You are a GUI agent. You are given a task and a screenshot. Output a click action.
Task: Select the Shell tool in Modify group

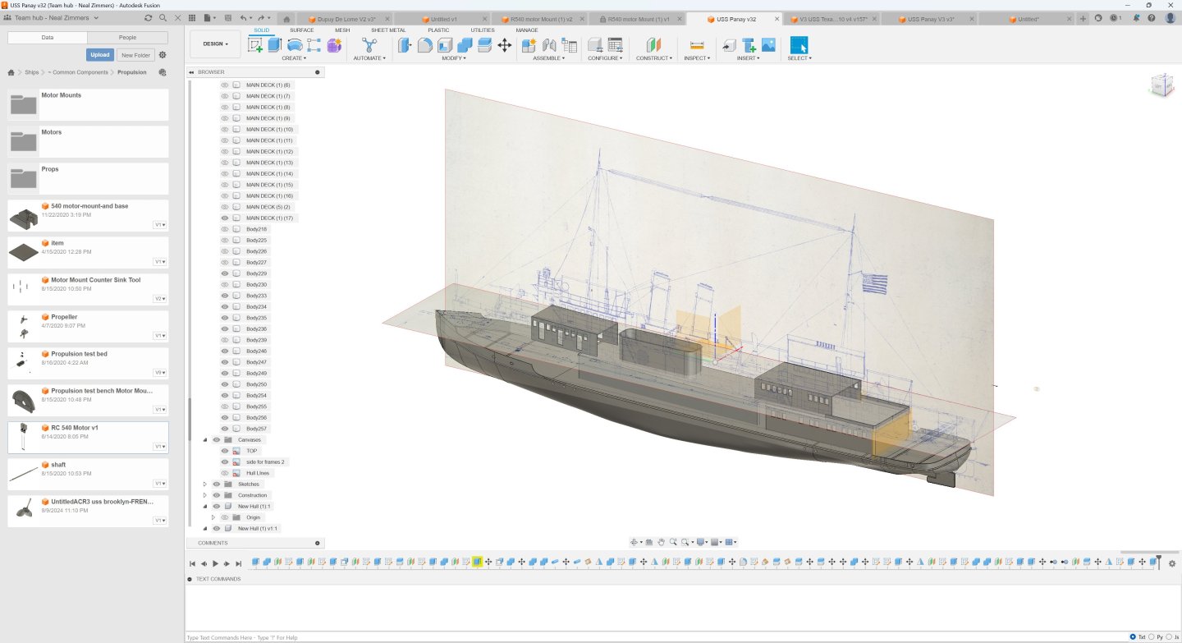445,46
